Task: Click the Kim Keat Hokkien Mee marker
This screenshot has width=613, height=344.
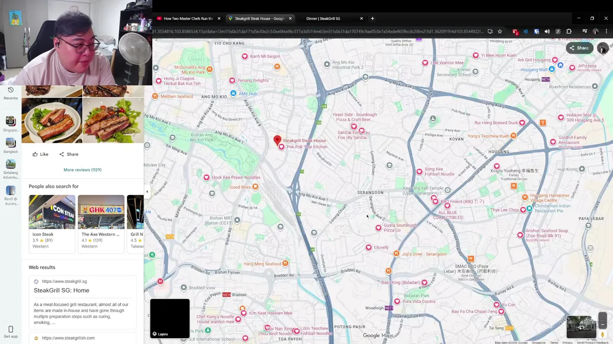Action: click(x=244, y=313)
